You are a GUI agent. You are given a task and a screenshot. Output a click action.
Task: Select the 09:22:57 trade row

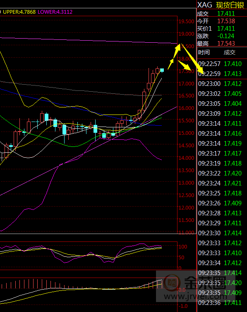coord(220,64)
